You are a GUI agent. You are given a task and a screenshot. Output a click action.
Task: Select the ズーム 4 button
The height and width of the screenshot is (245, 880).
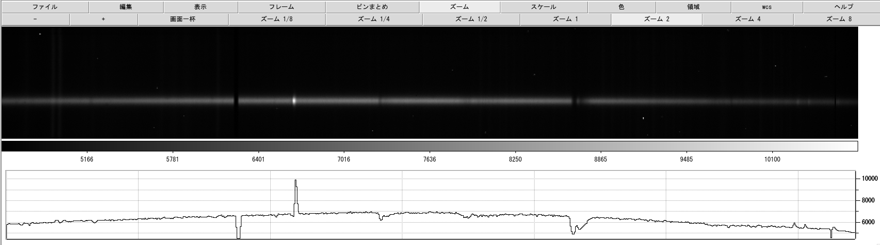747,19
